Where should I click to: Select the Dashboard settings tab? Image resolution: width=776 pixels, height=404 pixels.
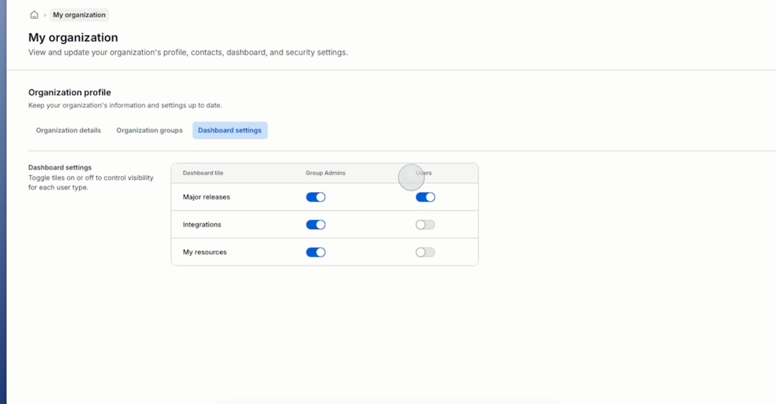click(230, 130)
